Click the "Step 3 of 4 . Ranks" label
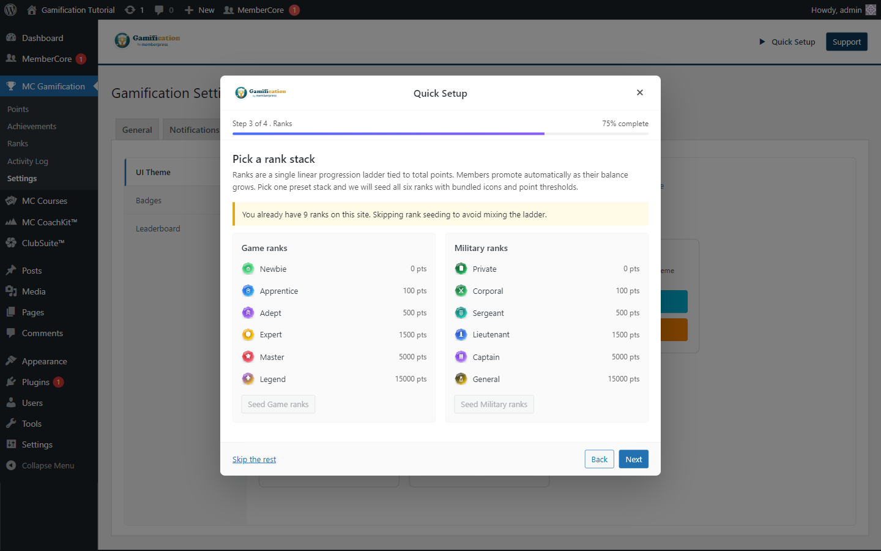881x551 pixels. click(262, 124)
